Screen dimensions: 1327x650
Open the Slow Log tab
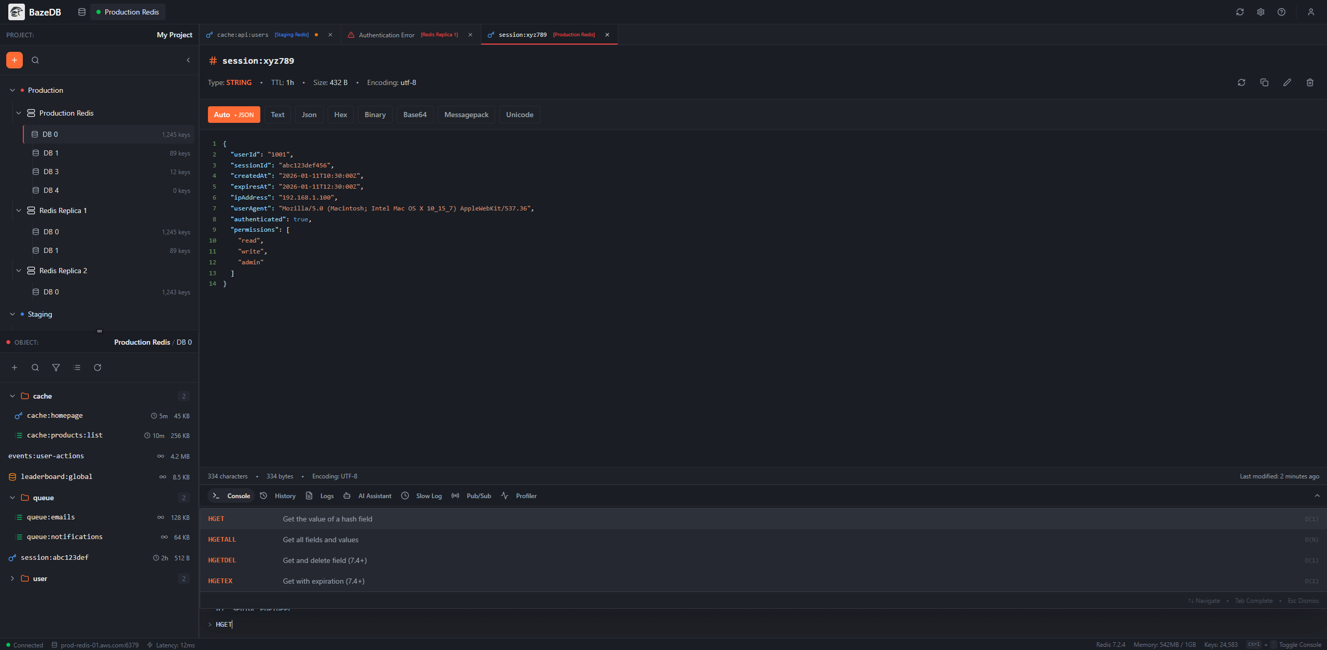(x=428, y=496)
